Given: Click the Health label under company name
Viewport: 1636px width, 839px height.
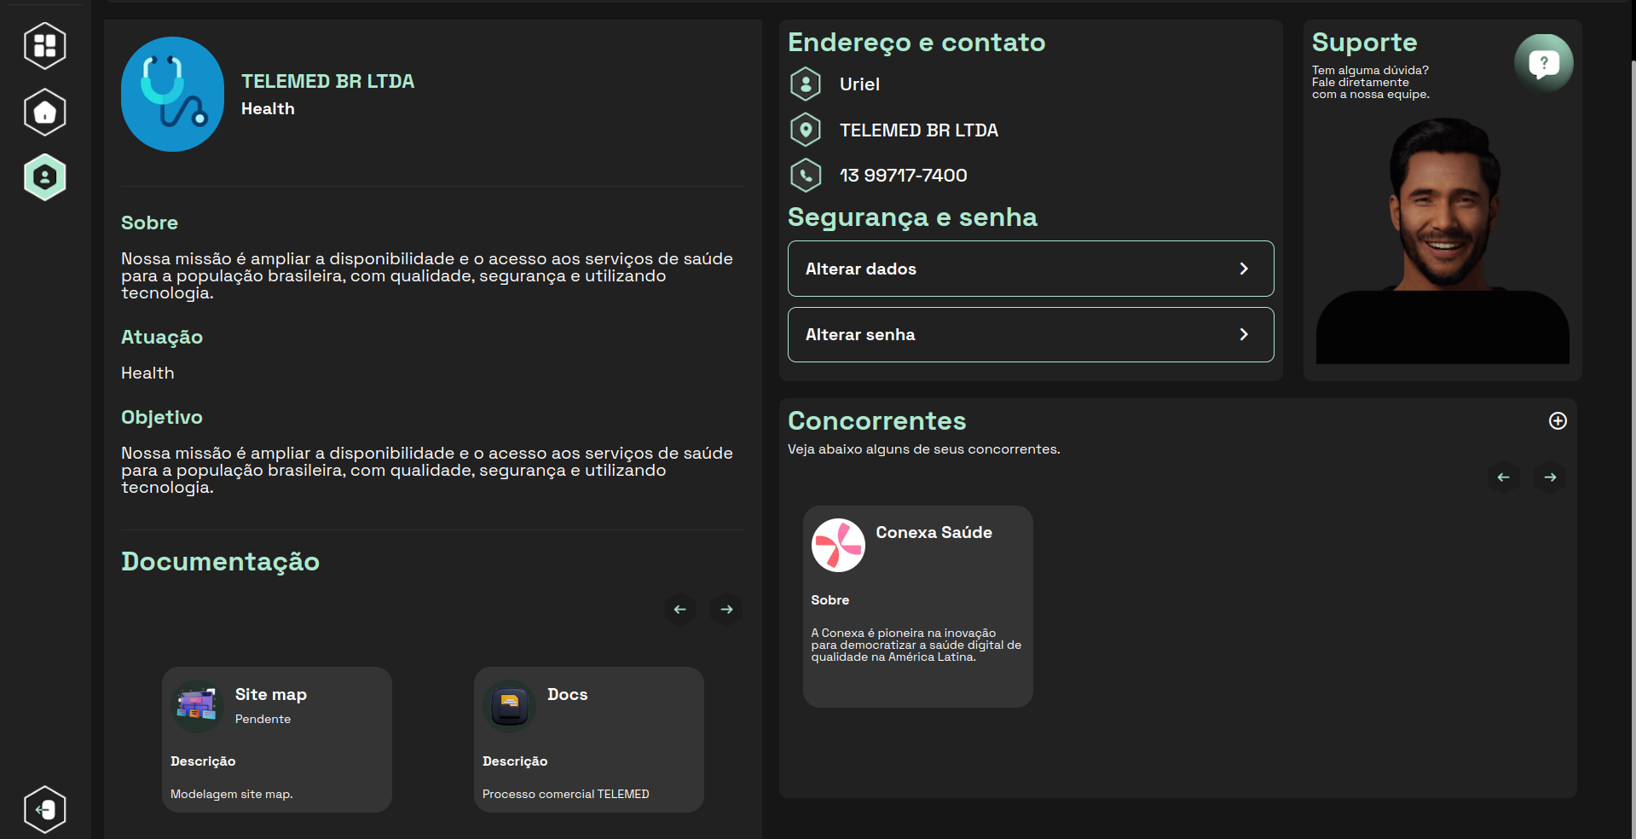Looking at the screenshot, I should click(268, 108).
